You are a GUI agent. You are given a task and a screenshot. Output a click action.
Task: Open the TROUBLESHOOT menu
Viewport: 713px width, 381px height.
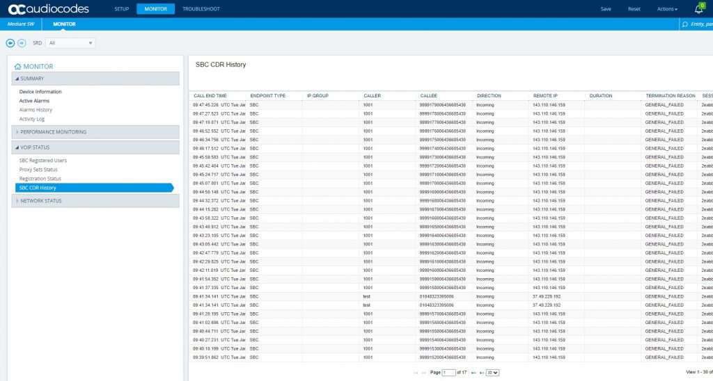[201, 9]
